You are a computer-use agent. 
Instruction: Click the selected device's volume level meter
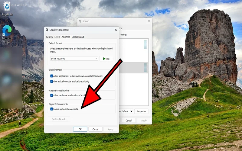click(146, 68)
